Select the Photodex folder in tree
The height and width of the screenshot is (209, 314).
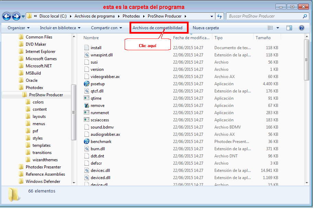coord(31,88)
